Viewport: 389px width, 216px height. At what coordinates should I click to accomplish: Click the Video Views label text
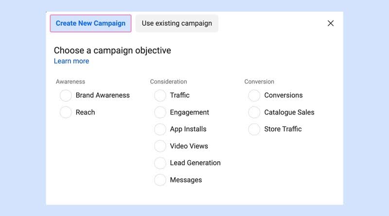189,146
